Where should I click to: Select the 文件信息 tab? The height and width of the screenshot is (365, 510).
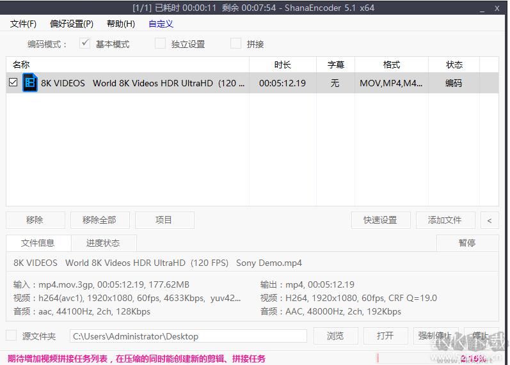pos(38,243)
